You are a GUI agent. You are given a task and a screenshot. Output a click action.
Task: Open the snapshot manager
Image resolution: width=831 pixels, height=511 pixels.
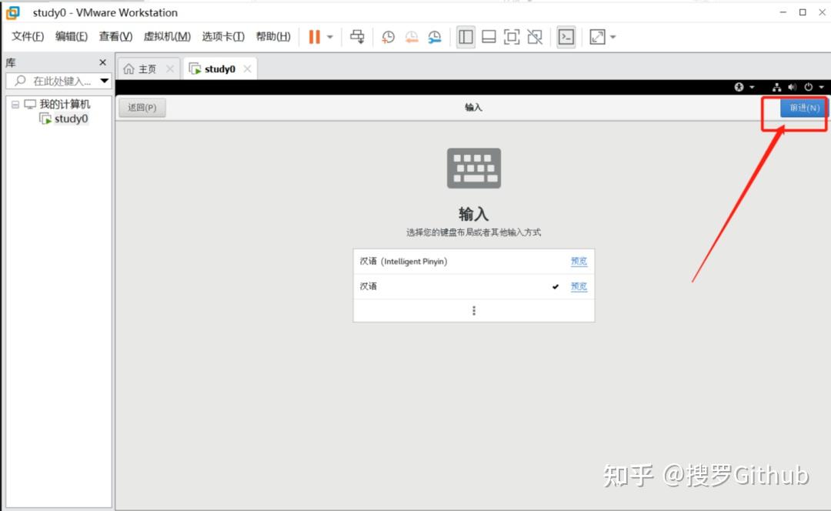[x=435, y=37]
